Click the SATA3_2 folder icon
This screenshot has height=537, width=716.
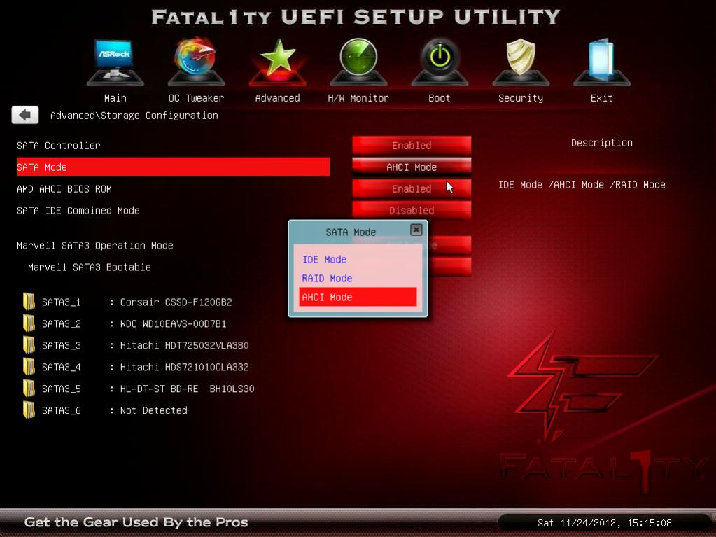click(29, 323)
